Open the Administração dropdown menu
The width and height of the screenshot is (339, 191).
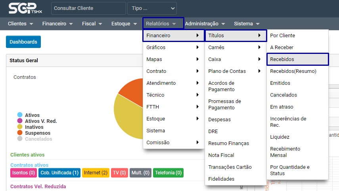tap(205, 24)
